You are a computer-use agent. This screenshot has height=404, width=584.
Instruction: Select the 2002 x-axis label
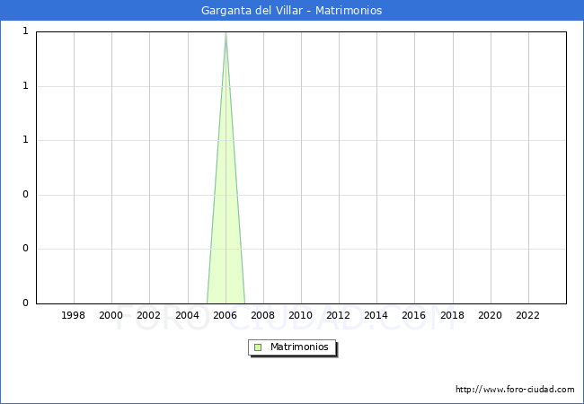148,315
